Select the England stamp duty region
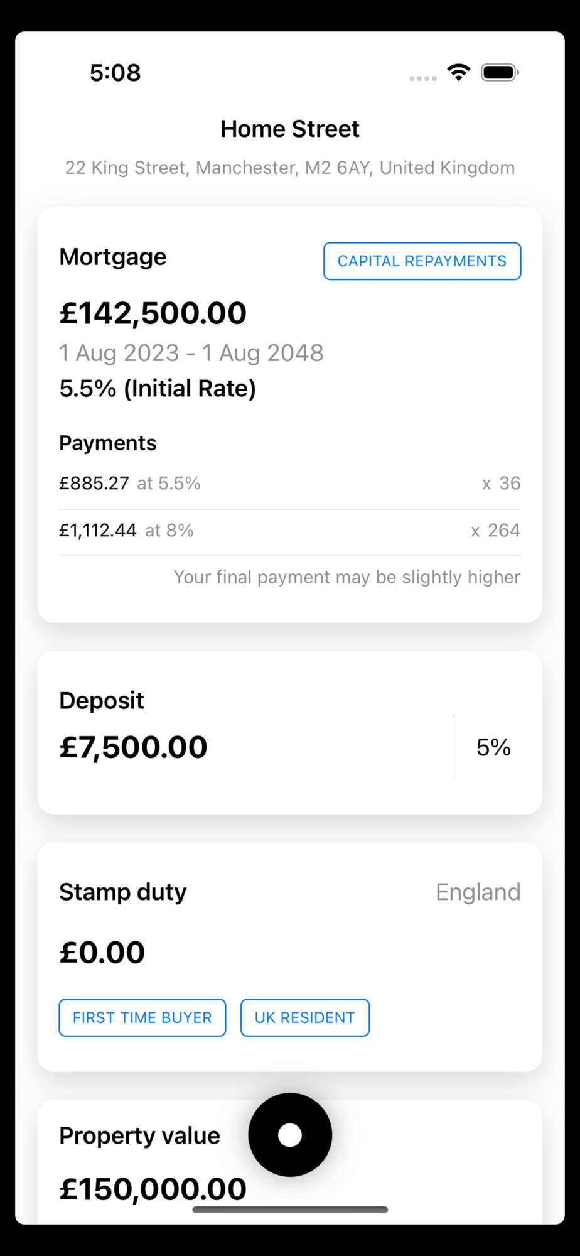This screenshot has height=1256, width=580. click(478, 892)
